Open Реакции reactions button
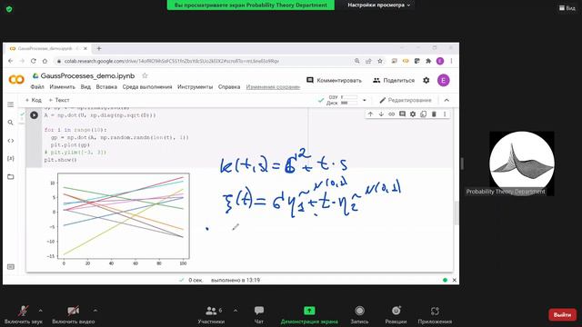The image size is (582, 327). click(396, 315)
